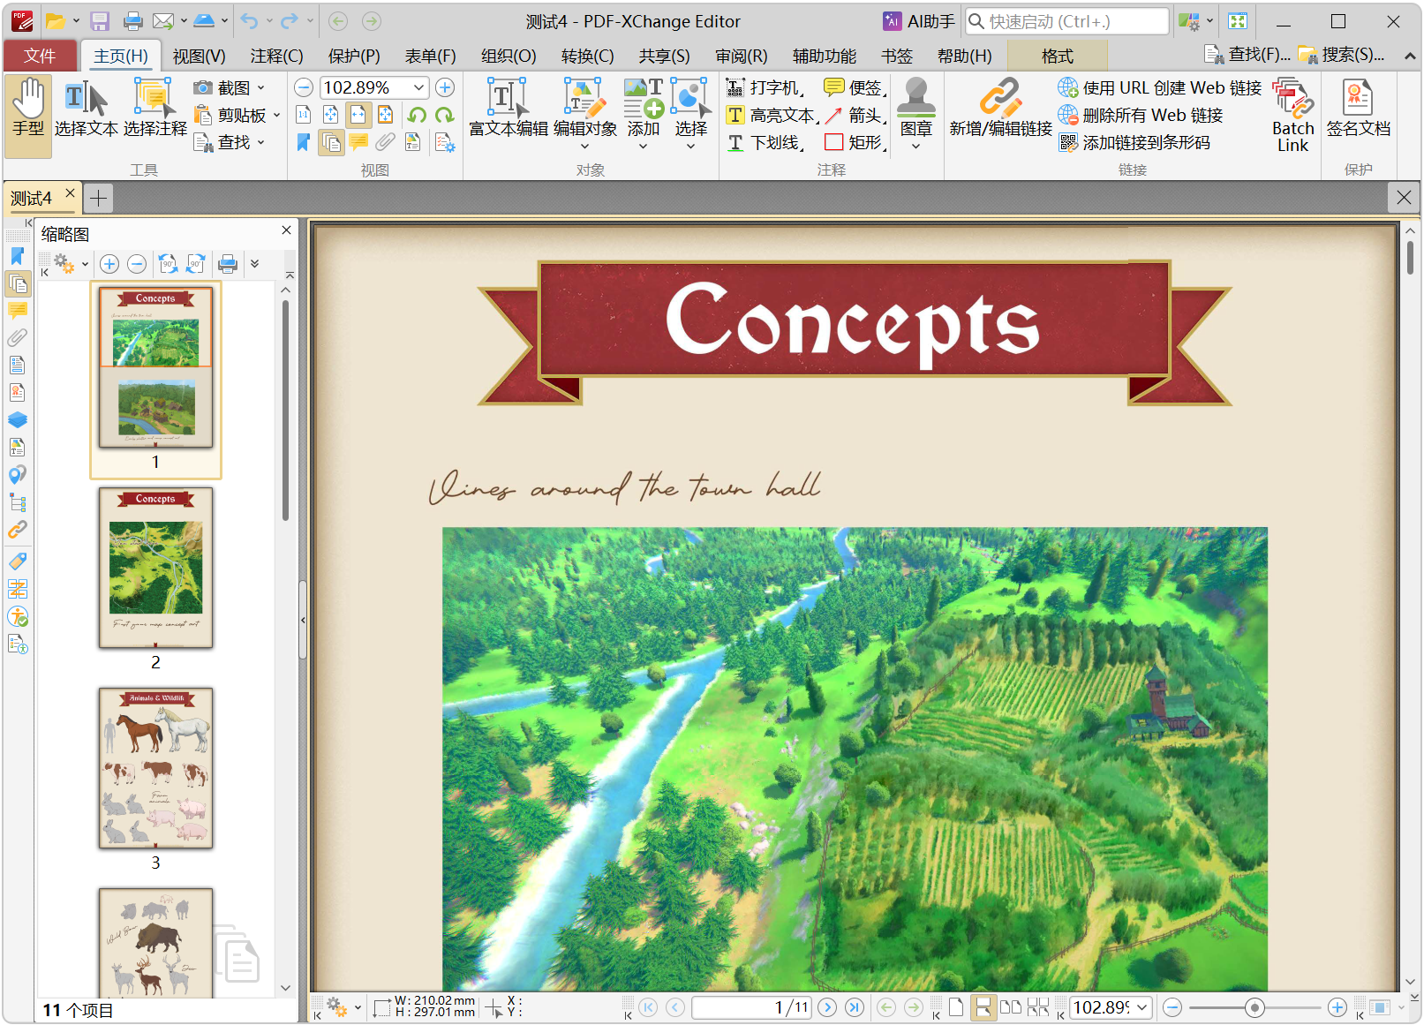This screenshot has width=1424, height=1025.
Task: Select the Underline (下划线) tool
Action: click(x=765, y=142)
